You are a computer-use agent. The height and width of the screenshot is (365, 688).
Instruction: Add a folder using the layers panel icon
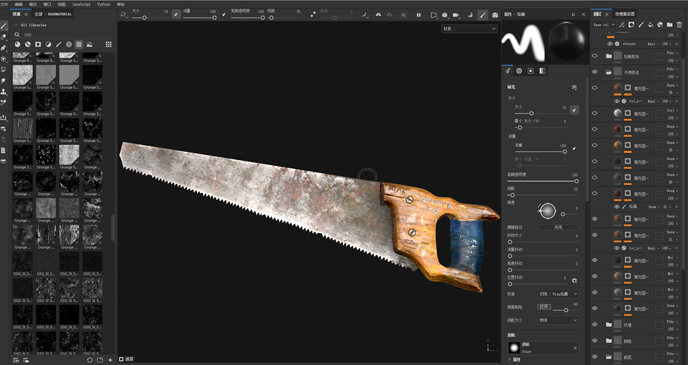click(x=670, y=25)
